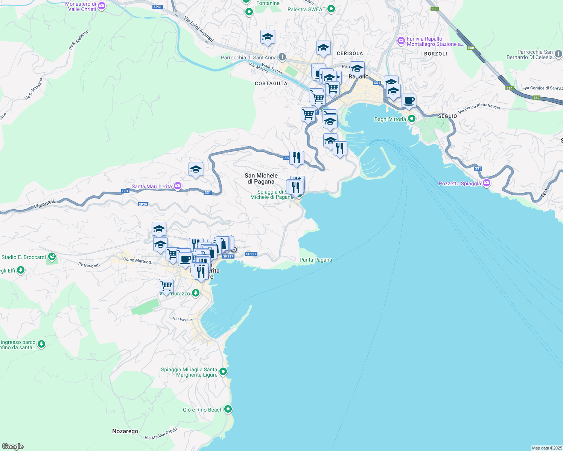Click the Stadio E. Broccardi park icon
The image size is (563, 451).
[x=52, y=257]
